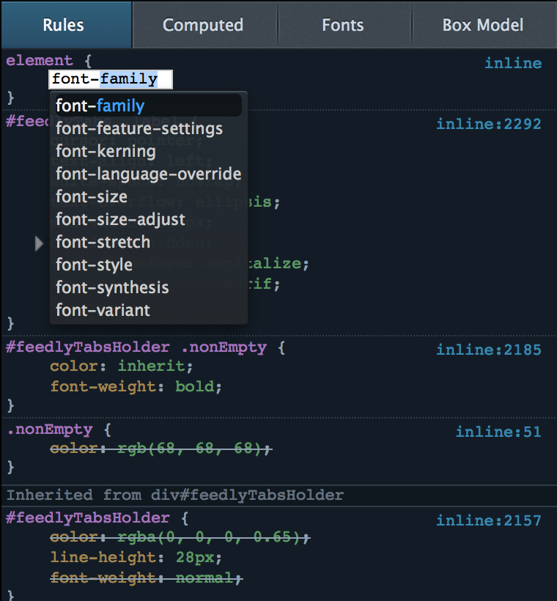The image size is (557, 601).
Task: Select font-variant from the list
Action: [103, 310]
